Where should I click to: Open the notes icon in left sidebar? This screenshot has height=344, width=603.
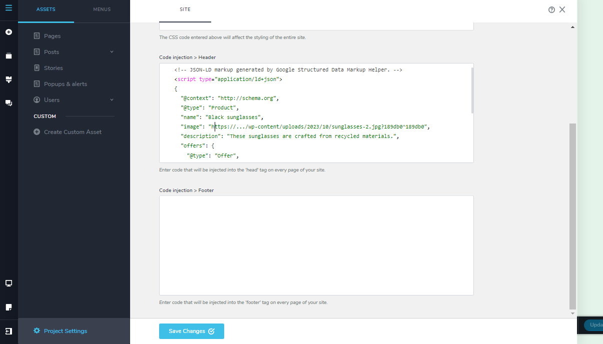9,306
